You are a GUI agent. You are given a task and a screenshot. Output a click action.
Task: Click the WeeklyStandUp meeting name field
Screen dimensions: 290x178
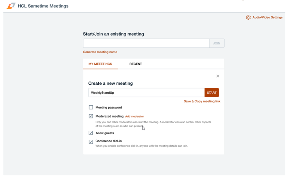(x=146, y=93)
